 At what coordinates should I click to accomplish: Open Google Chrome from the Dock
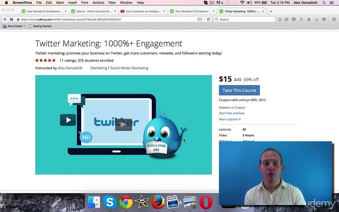126,202
